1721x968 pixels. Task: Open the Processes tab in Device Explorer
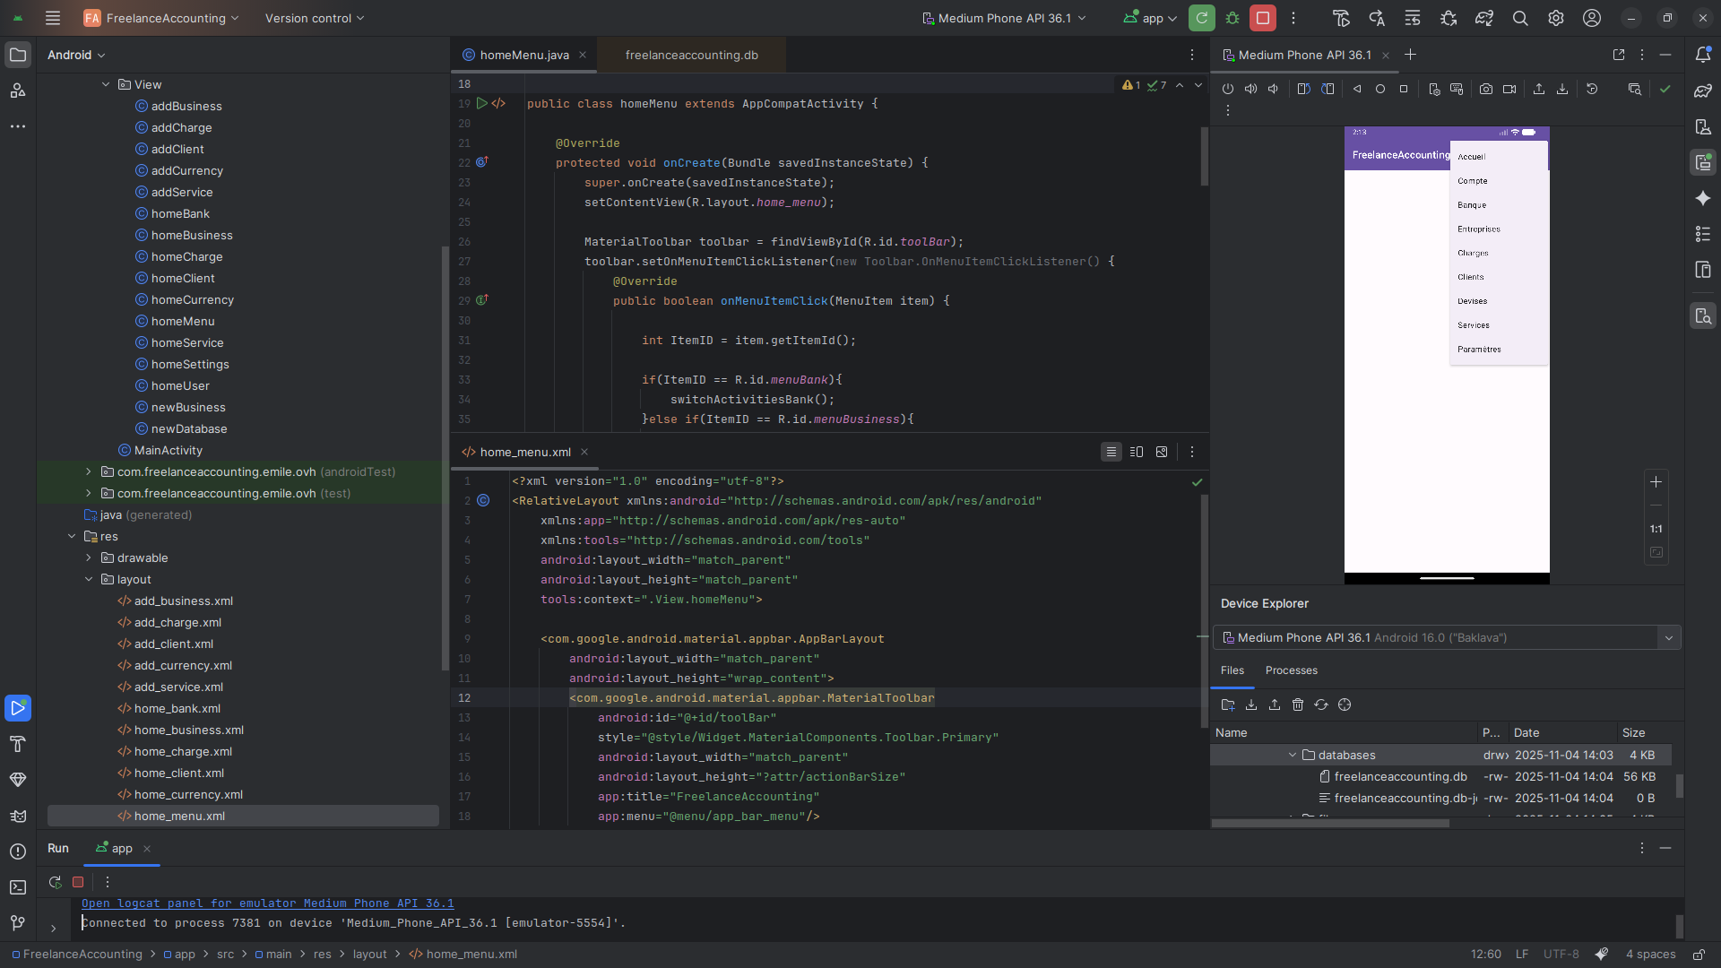pos(1291,670)
